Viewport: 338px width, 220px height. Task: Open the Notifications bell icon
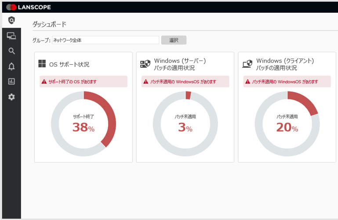coord(11,66)
